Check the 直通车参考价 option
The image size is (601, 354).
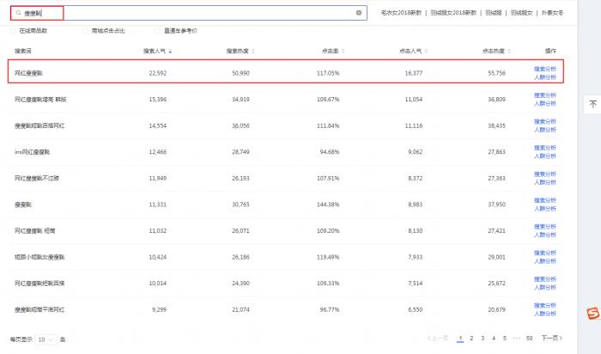click(x=156, y=31)
